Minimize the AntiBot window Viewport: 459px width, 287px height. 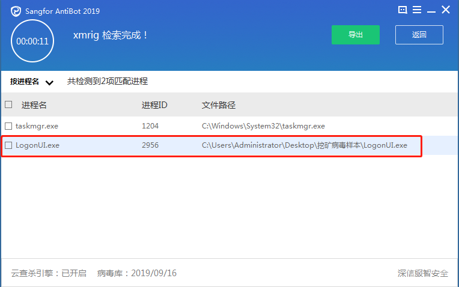click(x=431, y=11)
